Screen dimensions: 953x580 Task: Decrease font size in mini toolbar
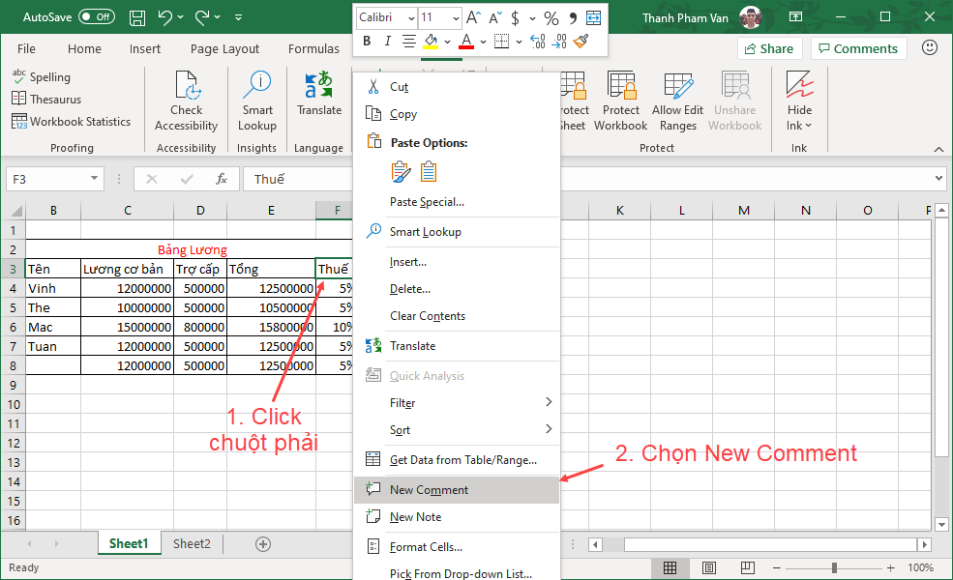click(x=496, y=17)
